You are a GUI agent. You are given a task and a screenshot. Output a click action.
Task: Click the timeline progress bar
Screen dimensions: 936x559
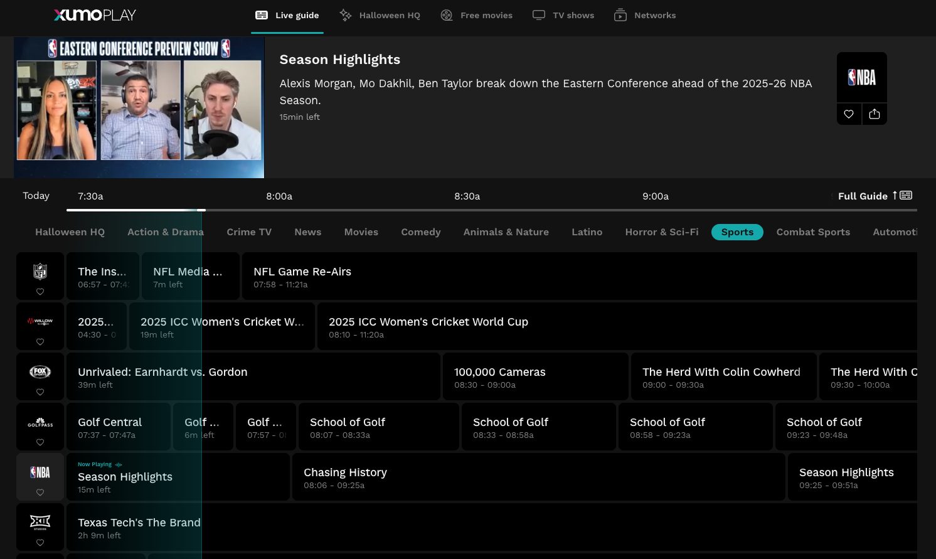(491, 210)
